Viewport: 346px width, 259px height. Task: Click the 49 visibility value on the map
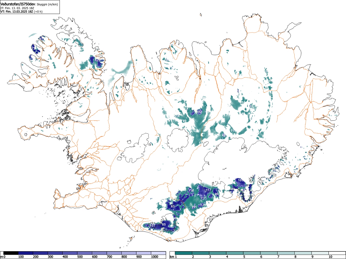pos(176,218)
